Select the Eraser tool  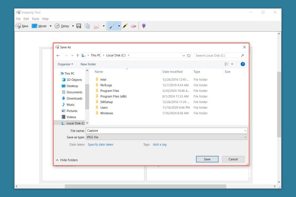[x=133, y=26]
